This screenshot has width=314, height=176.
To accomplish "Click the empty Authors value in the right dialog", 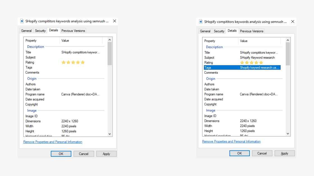I will tap(259, 84).
